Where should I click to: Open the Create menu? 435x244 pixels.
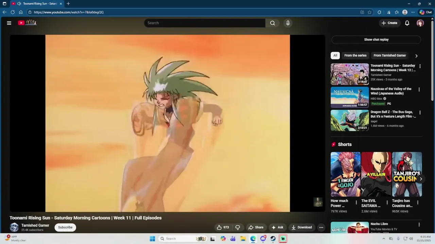[389, 23]
